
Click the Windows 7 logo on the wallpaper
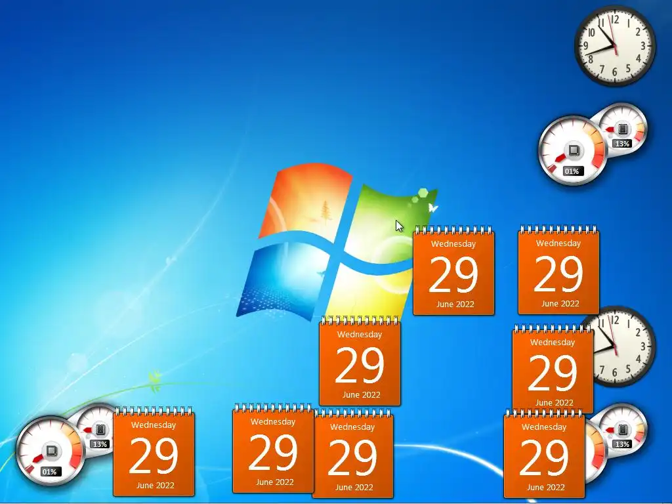pos(337,242)
